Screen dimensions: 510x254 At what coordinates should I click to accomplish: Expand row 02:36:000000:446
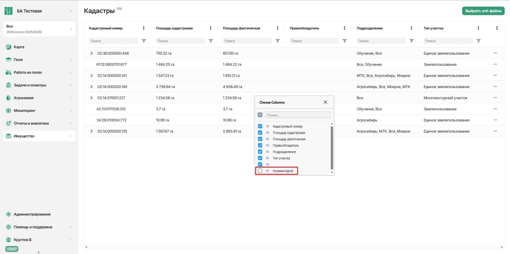click(92, 53)
